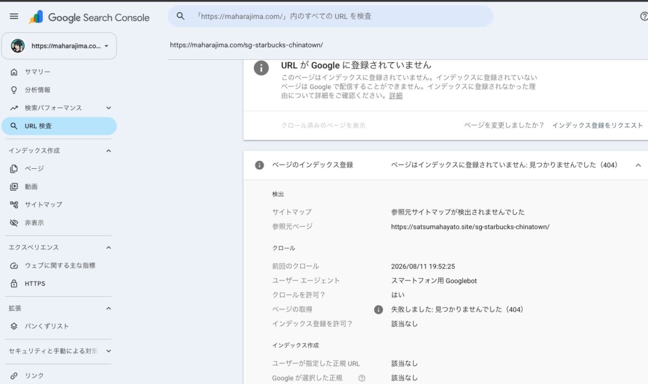Click the パンくずリスト layers icon
Image resolution: width=648 pixels, height=384 pixels.
click(x=14, y=326)
